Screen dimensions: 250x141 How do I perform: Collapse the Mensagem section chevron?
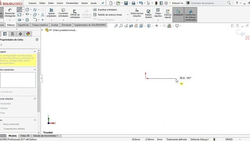(x=35, y=52)
